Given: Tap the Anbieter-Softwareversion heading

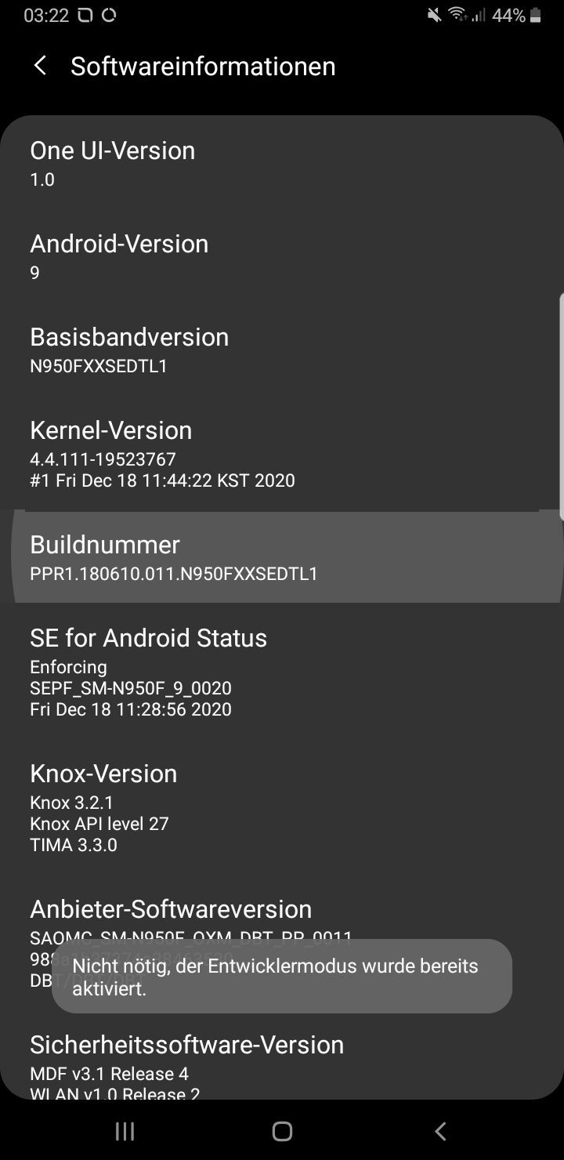Looking at the screenshot, I should click(171, 908).
